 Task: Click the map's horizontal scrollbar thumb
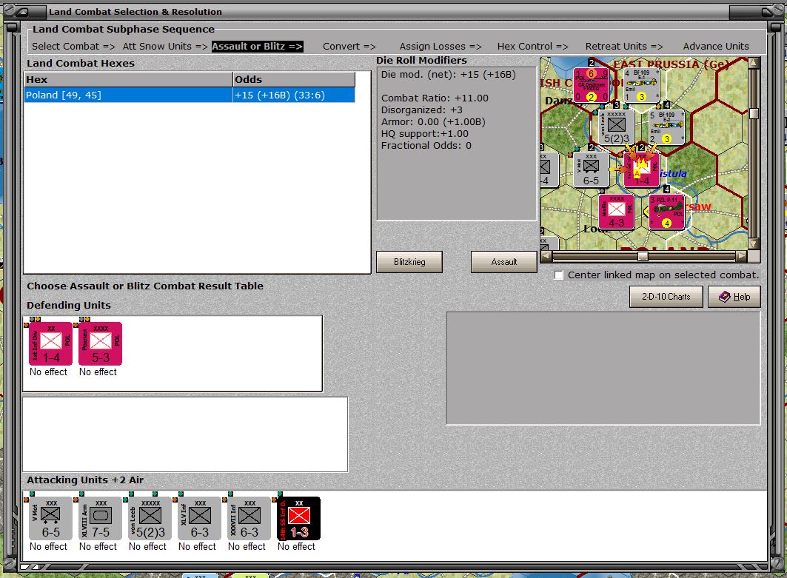tap(643, 256)
